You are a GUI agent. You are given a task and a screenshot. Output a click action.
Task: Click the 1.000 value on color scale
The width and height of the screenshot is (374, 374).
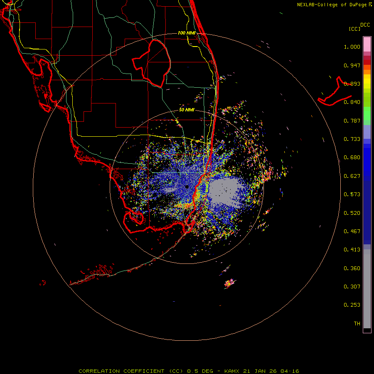point(352,47)
